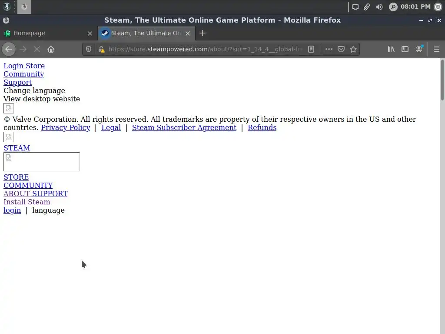Open the Login link
Screen dimensions: 445x334
13,66
